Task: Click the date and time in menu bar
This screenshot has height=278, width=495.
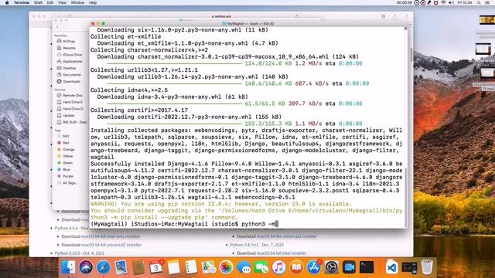Action: pyautogui.click(x=464, y=2)
